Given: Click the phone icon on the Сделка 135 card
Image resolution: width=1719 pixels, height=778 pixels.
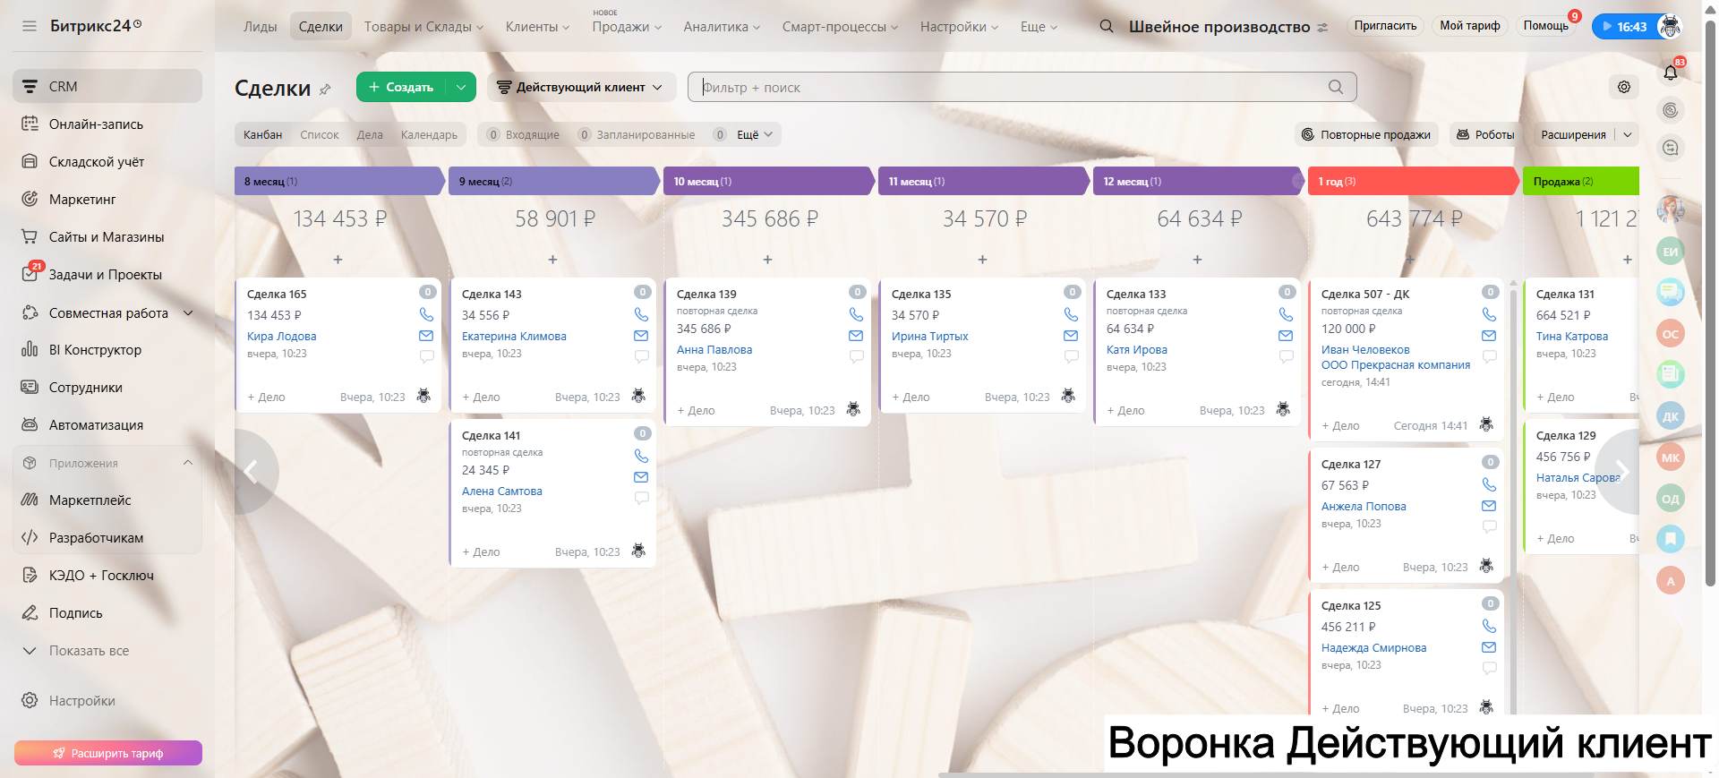Looking at the screenshot, I should [1071, 315].
